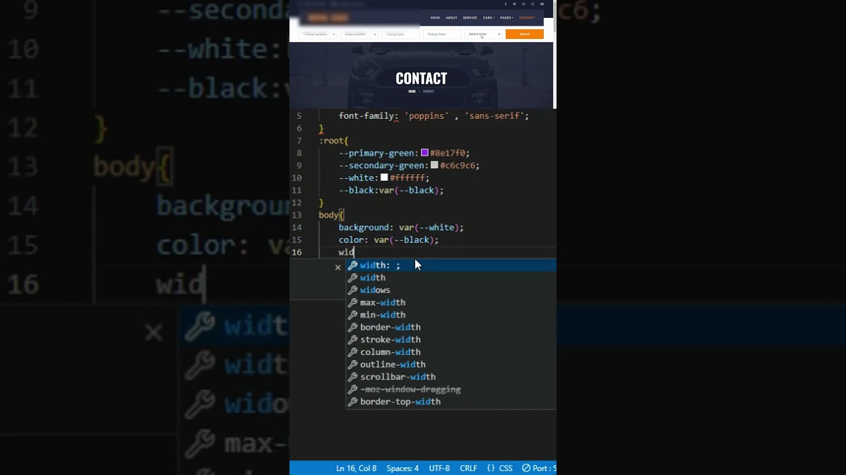Click the white #ffffff color swatch
Image resolution: width=846 pixels, height=475 pixels.
point(384,178)
